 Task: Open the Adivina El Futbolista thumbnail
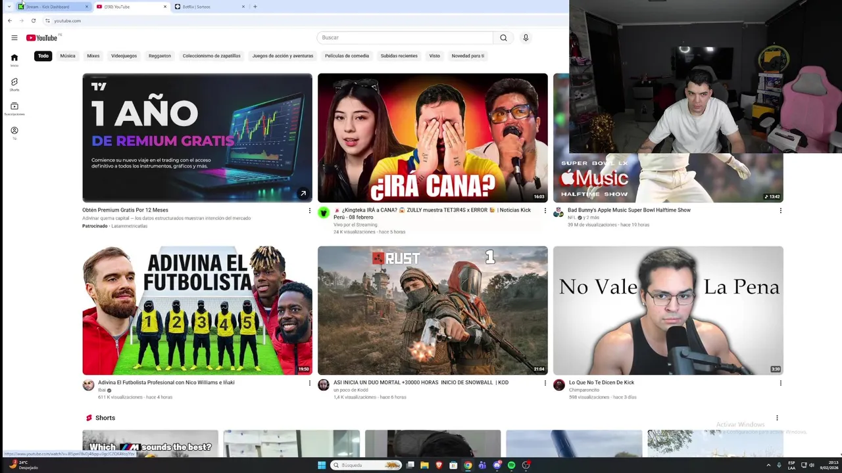(197, 310)
